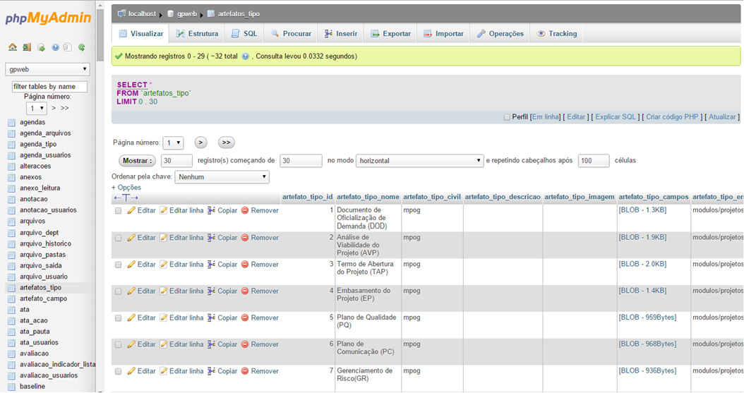Click the Copiar icon for row 5
Image resolution: width=744 pixels, height=393 pixels.
(x=211, y=318)
